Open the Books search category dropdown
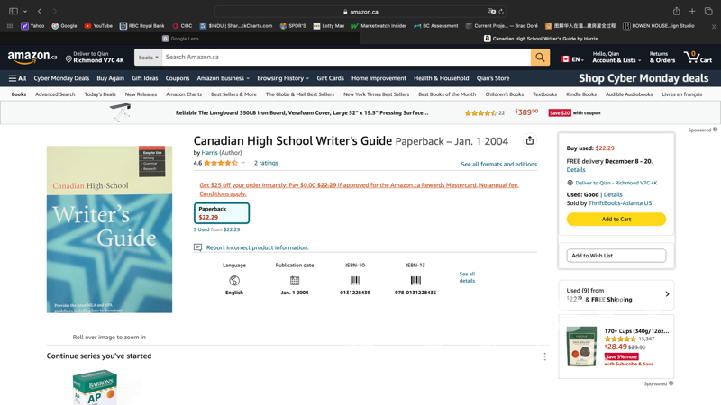 pos(149,58)
